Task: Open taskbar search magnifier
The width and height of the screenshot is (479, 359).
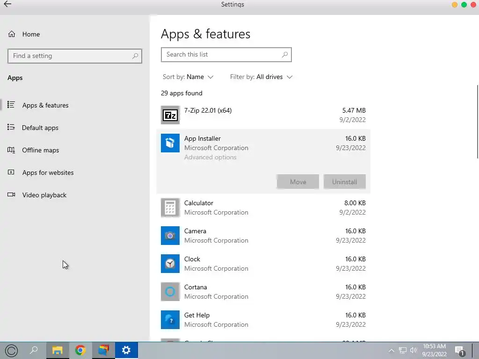Action: click(x=34, y=350)
